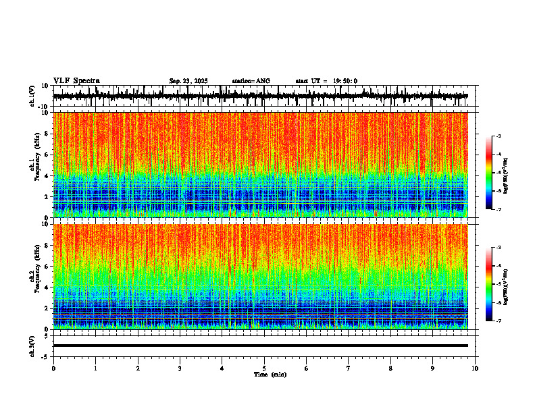Click time axis tick label "3"

coord(180,368)
